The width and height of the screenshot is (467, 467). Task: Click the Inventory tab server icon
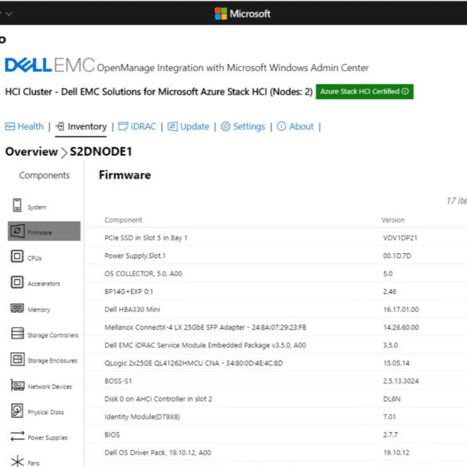pos(60,127)
